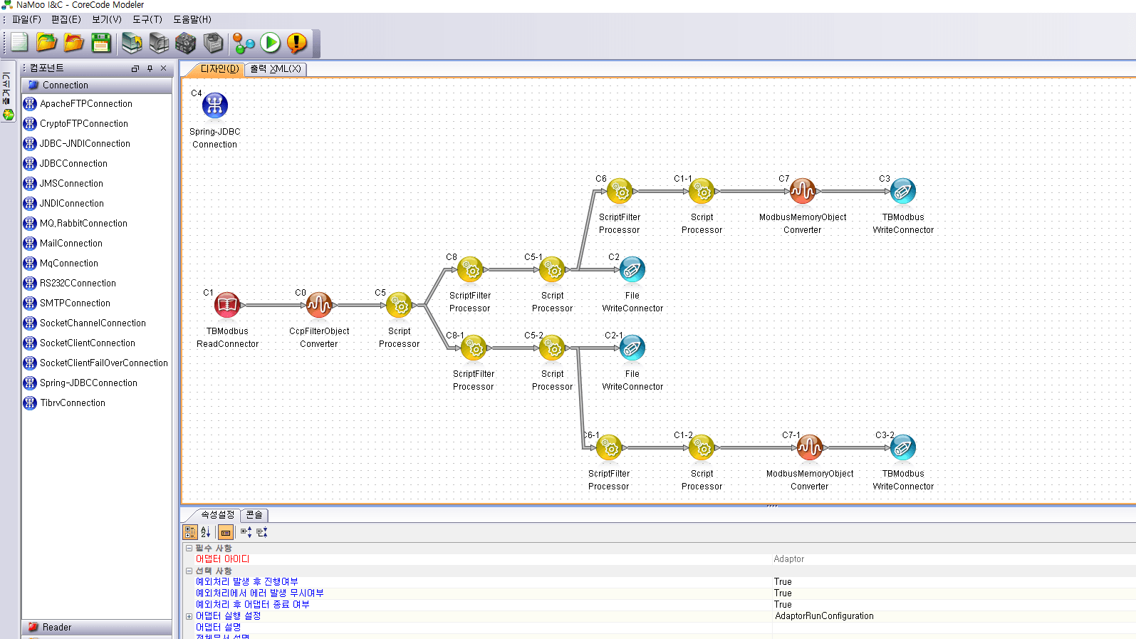The image size is (1136, 639).
Task: Click the new document toolbar icon
Action: 19,43
